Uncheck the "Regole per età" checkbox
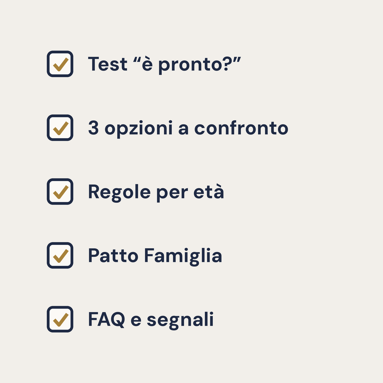Image resolution: width=383 pixels, height=383 pixels. 60,192
